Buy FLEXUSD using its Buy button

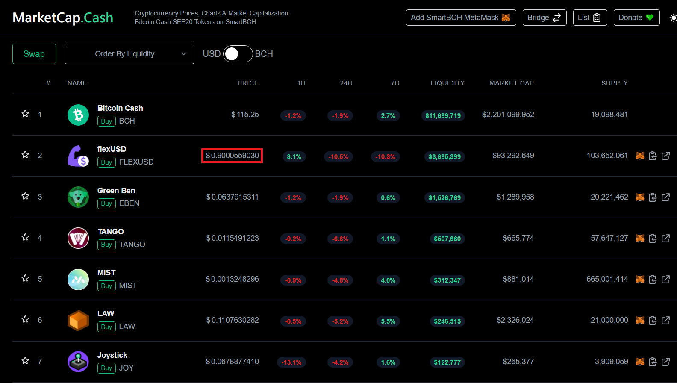pos(106,162)
